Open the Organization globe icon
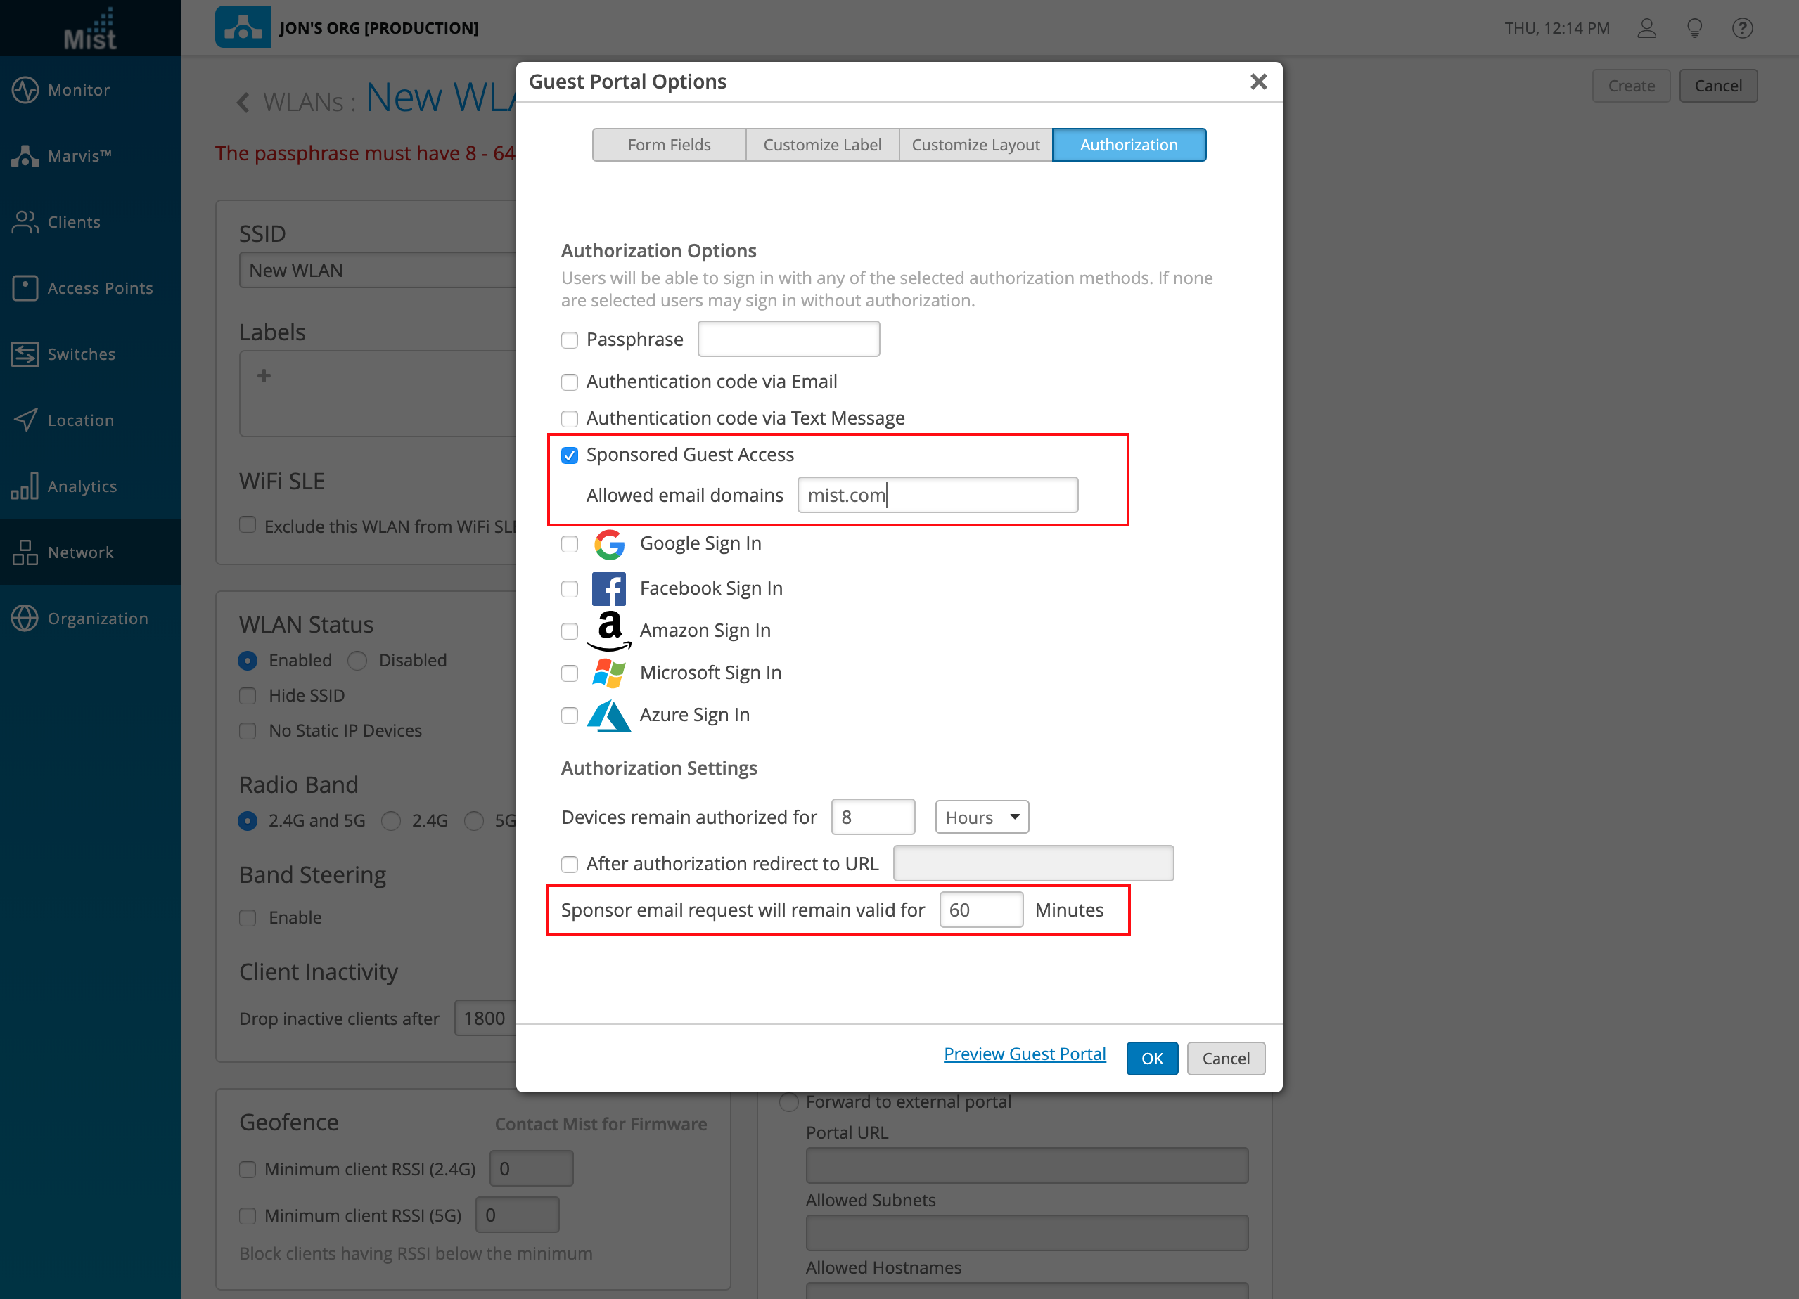The height and width of the screenshot is (1299, 1799). pyautogui.click(x=25, y=619)
